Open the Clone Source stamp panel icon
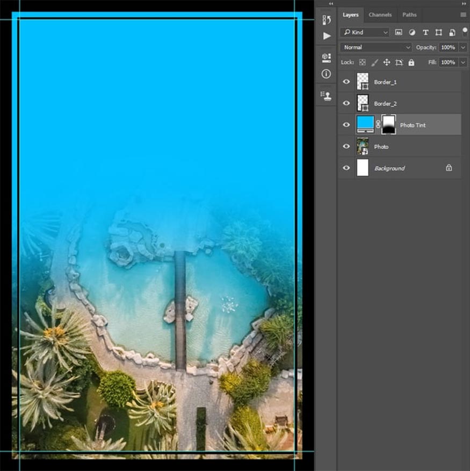The height and width of the screenshot is (471, 470). tap(326, 96)
